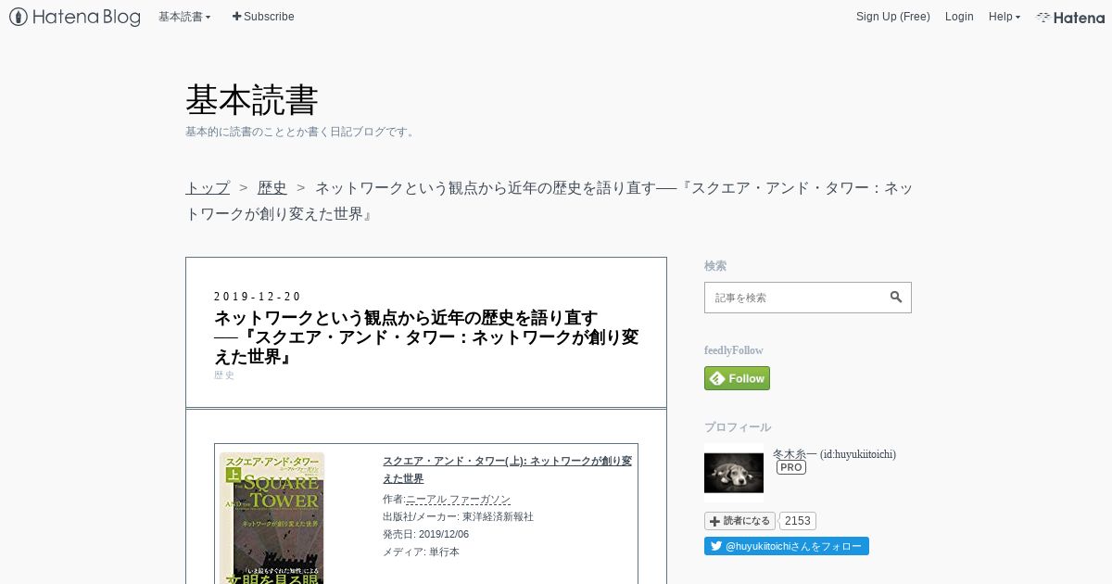This screenshot has width=1112, height=584.
Task: Click the 検索 sidebar heading
Action: point(715,266)
